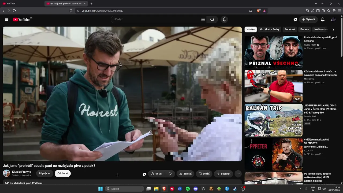Select the 'Všetko' filter chip

coord(251,29)
